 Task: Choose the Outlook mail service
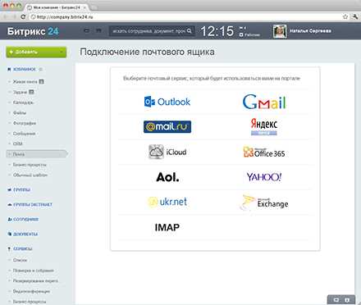tap(167, 102)
